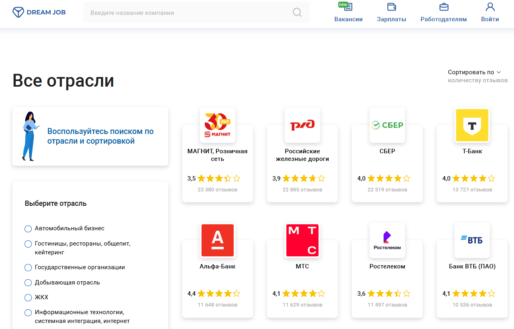Open МАГНИТ, Розничная сеть company name
The width and height of the screenshot is (514, 329).
218,155
